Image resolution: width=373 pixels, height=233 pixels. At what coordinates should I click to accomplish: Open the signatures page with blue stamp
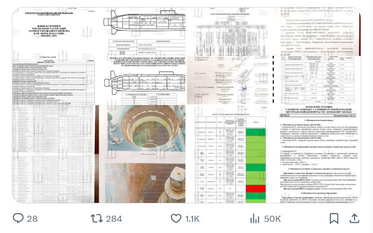230,80
